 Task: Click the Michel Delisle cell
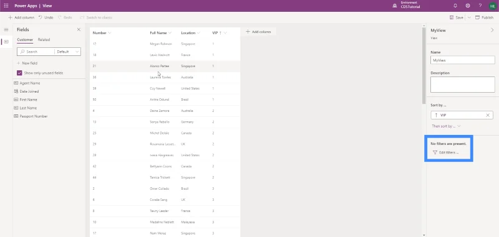point(160,133)
